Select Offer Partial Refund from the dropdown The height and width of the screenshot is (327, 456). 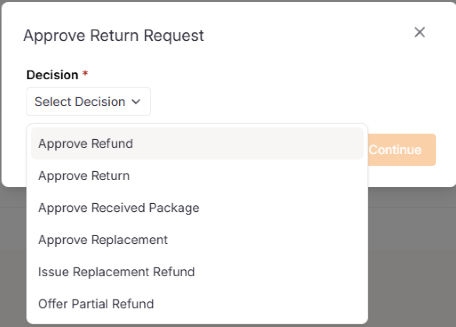pyautogui.click(x=96, y=304)
